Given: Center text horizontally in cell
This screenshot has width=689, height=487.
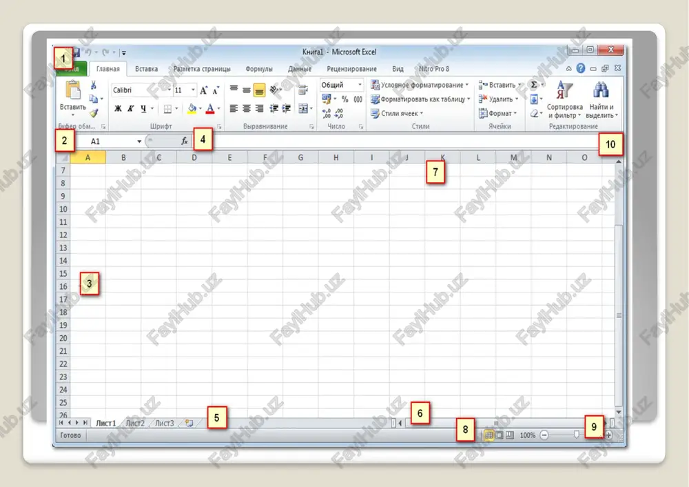Looking at the screenshot, I should (247, 108).
